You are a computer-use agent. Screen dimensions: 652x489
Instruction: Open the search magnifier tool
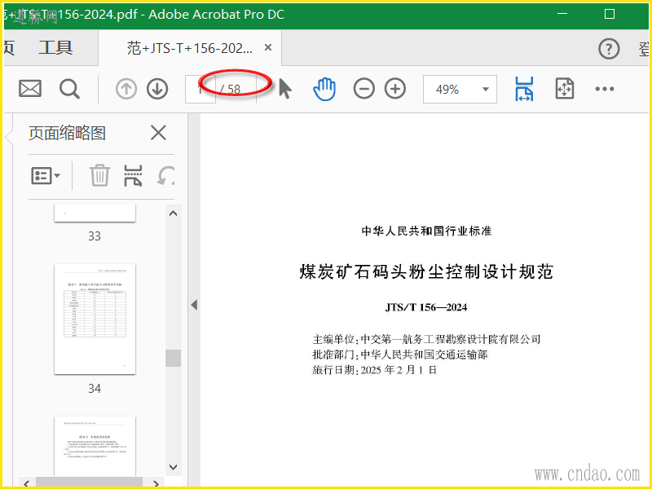[69, 89]
